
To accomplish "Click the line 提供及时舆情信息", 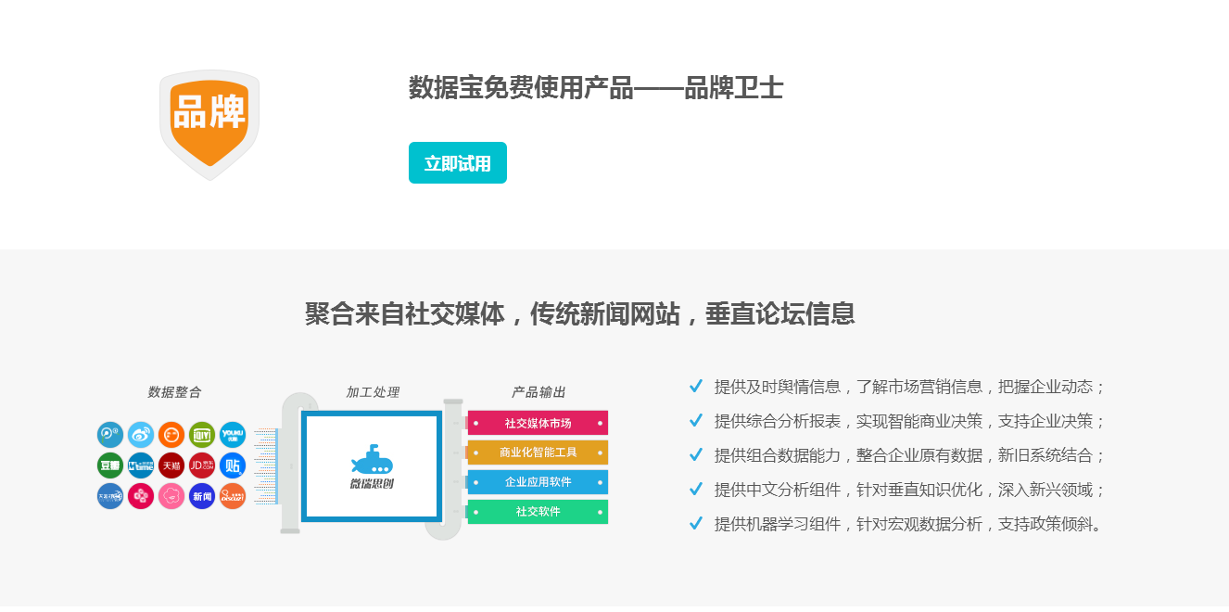I will pyautogui.click(x=910, y=387).
